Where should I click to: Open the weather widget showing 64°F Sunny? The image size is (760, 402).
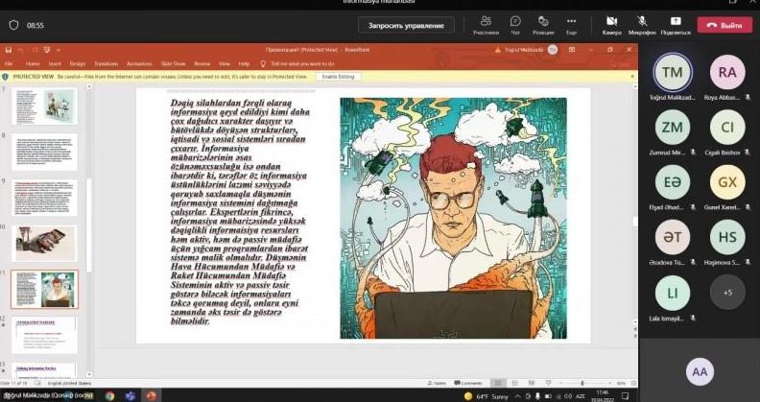tap(487, 396)
